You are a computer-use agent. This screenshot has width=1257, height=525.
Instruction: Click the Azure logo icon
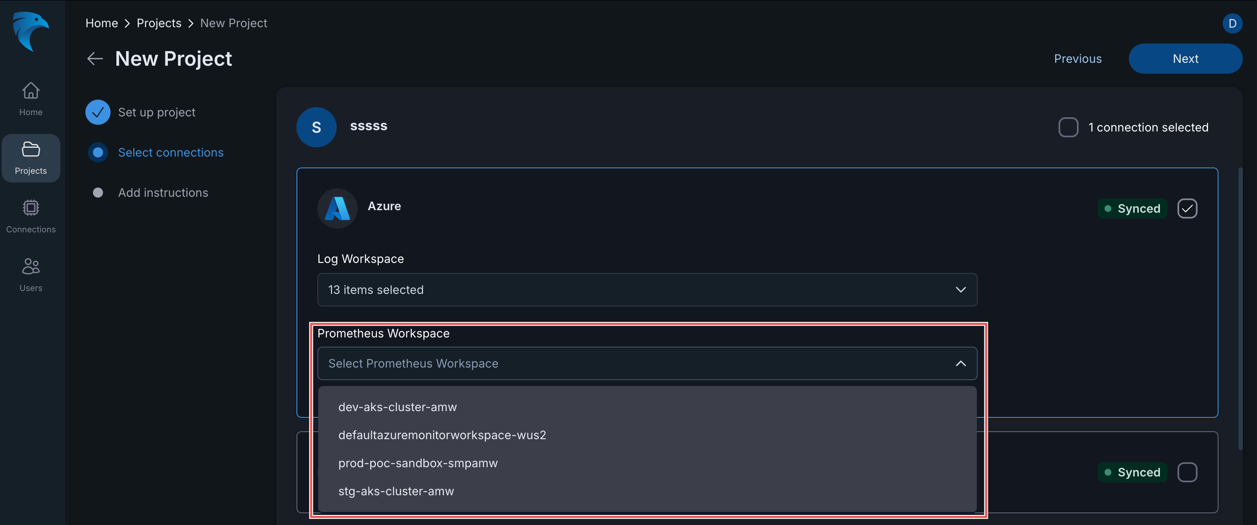point(337,208)
